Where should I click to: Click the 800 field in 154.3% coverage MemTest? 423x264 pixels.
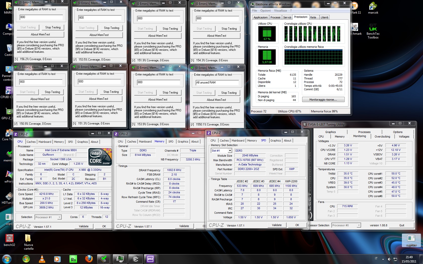217,18
